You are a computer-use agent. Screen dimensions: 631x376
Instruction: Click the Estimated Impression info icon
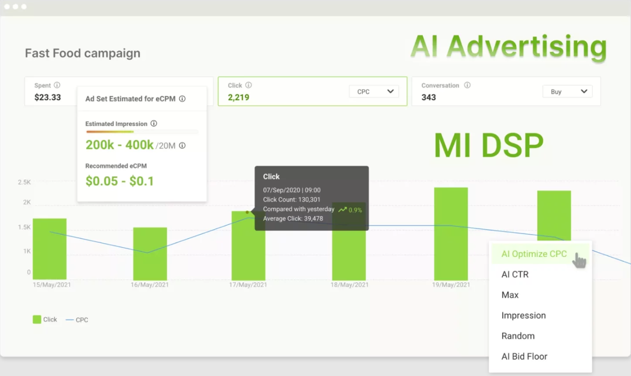(154, 124)
